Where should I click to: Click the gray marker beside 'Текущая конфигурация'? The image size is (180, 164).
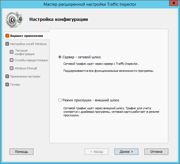click(x=11, y=52)
